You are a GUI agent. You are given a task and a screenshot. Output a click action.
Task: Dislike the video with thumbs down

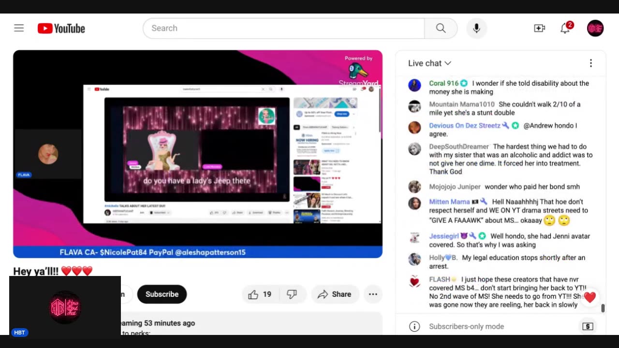click(292, 294)
